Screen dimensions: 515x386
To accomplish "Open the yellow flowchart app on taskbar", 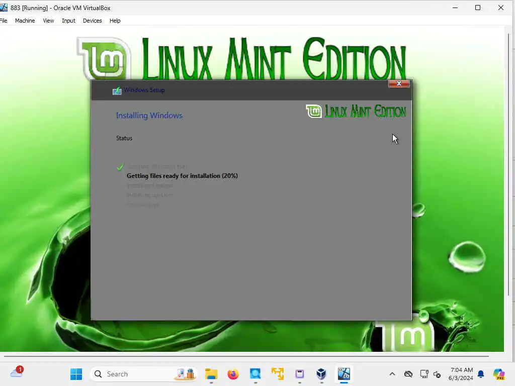I will 278,374.
